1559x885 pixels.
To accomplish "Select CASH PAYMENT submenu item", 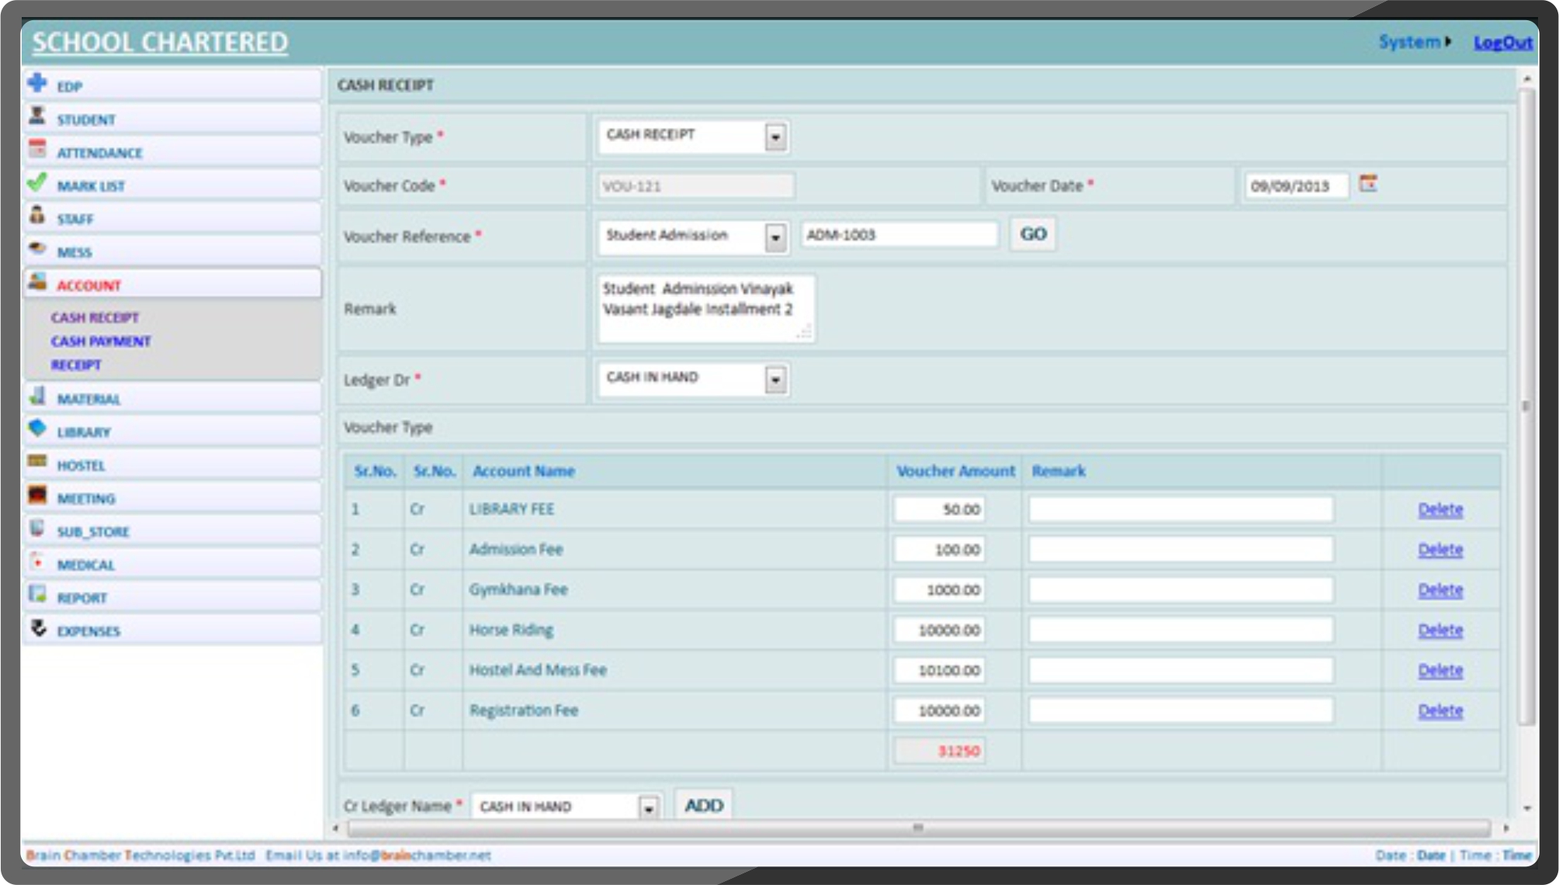I will point(101,341).
